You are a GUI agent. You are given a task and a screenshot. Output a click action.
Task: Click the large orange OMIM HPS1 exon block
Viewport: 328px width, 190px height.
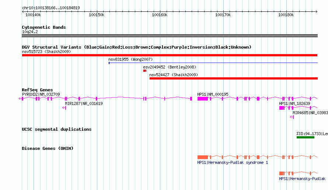(203, 157)
